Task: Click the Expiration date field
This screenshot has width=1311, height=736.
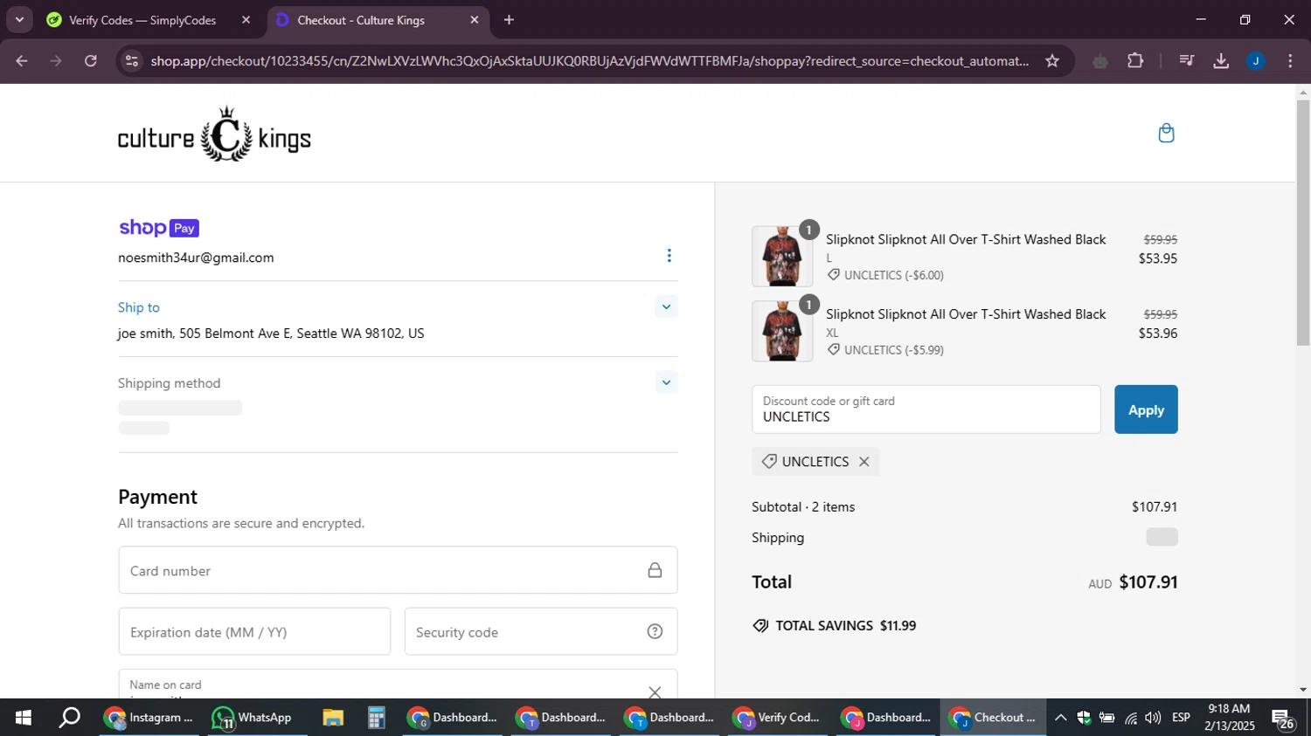Action: (x=254, y=631)
